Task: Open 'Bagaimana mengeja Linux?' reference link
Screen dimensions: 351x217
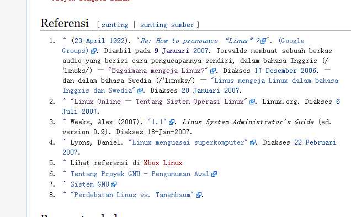Action: (158, 71)
